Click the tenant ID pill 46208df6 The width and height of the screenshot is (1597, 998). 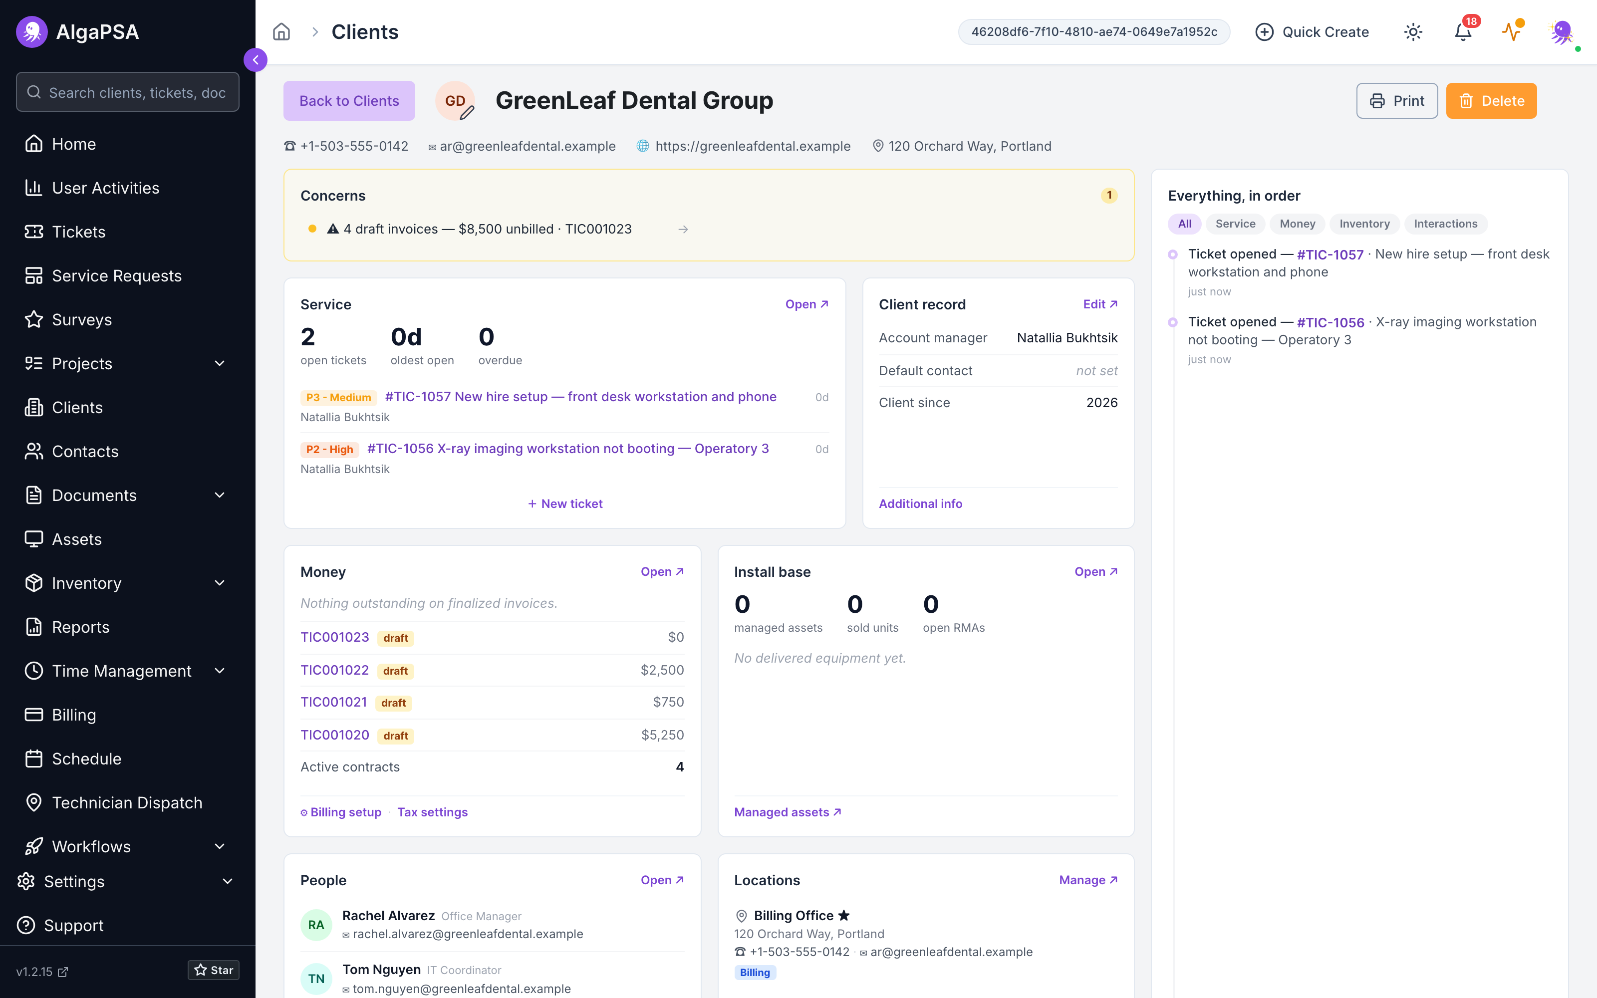1093,31
